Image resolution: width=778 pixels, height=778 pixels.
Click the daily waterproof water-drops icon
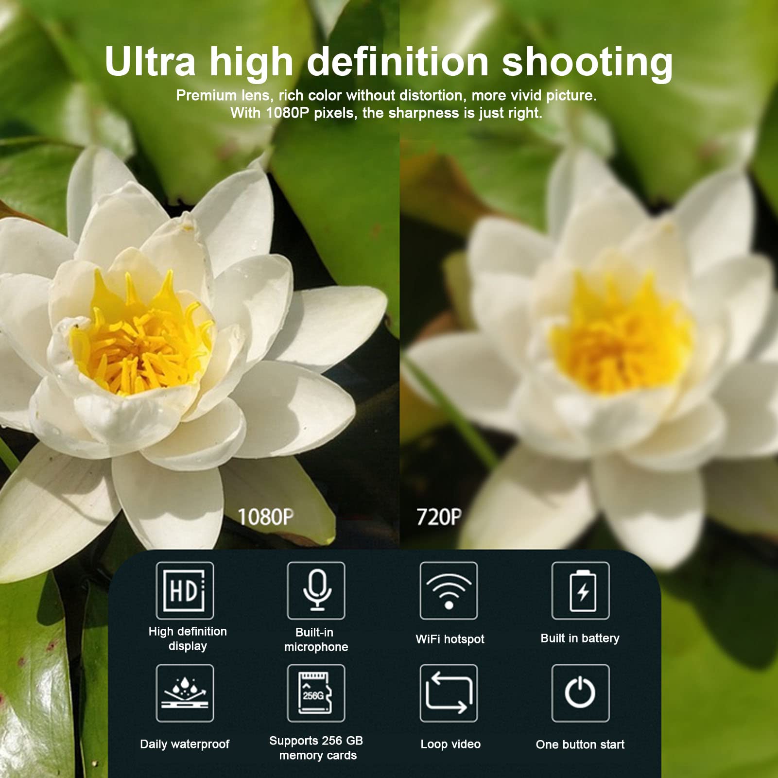(x=185, y=693)
